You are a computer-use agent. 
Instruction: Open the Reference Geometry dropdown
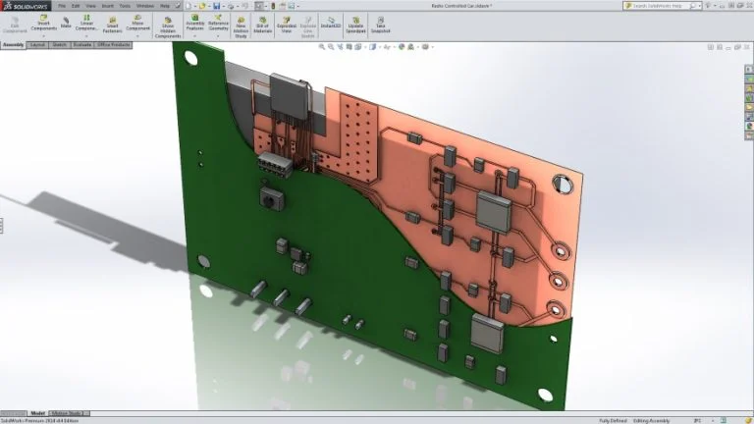[x=218, y=36]
